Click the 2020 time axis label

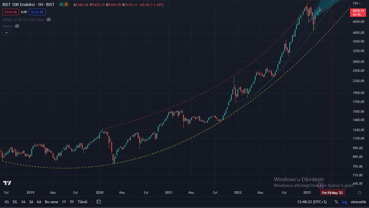[100, 193]
